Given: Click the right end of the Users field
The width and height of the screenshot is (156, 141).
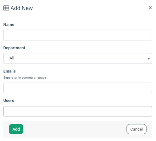Looking at the screenshot, I should [148, 111].
